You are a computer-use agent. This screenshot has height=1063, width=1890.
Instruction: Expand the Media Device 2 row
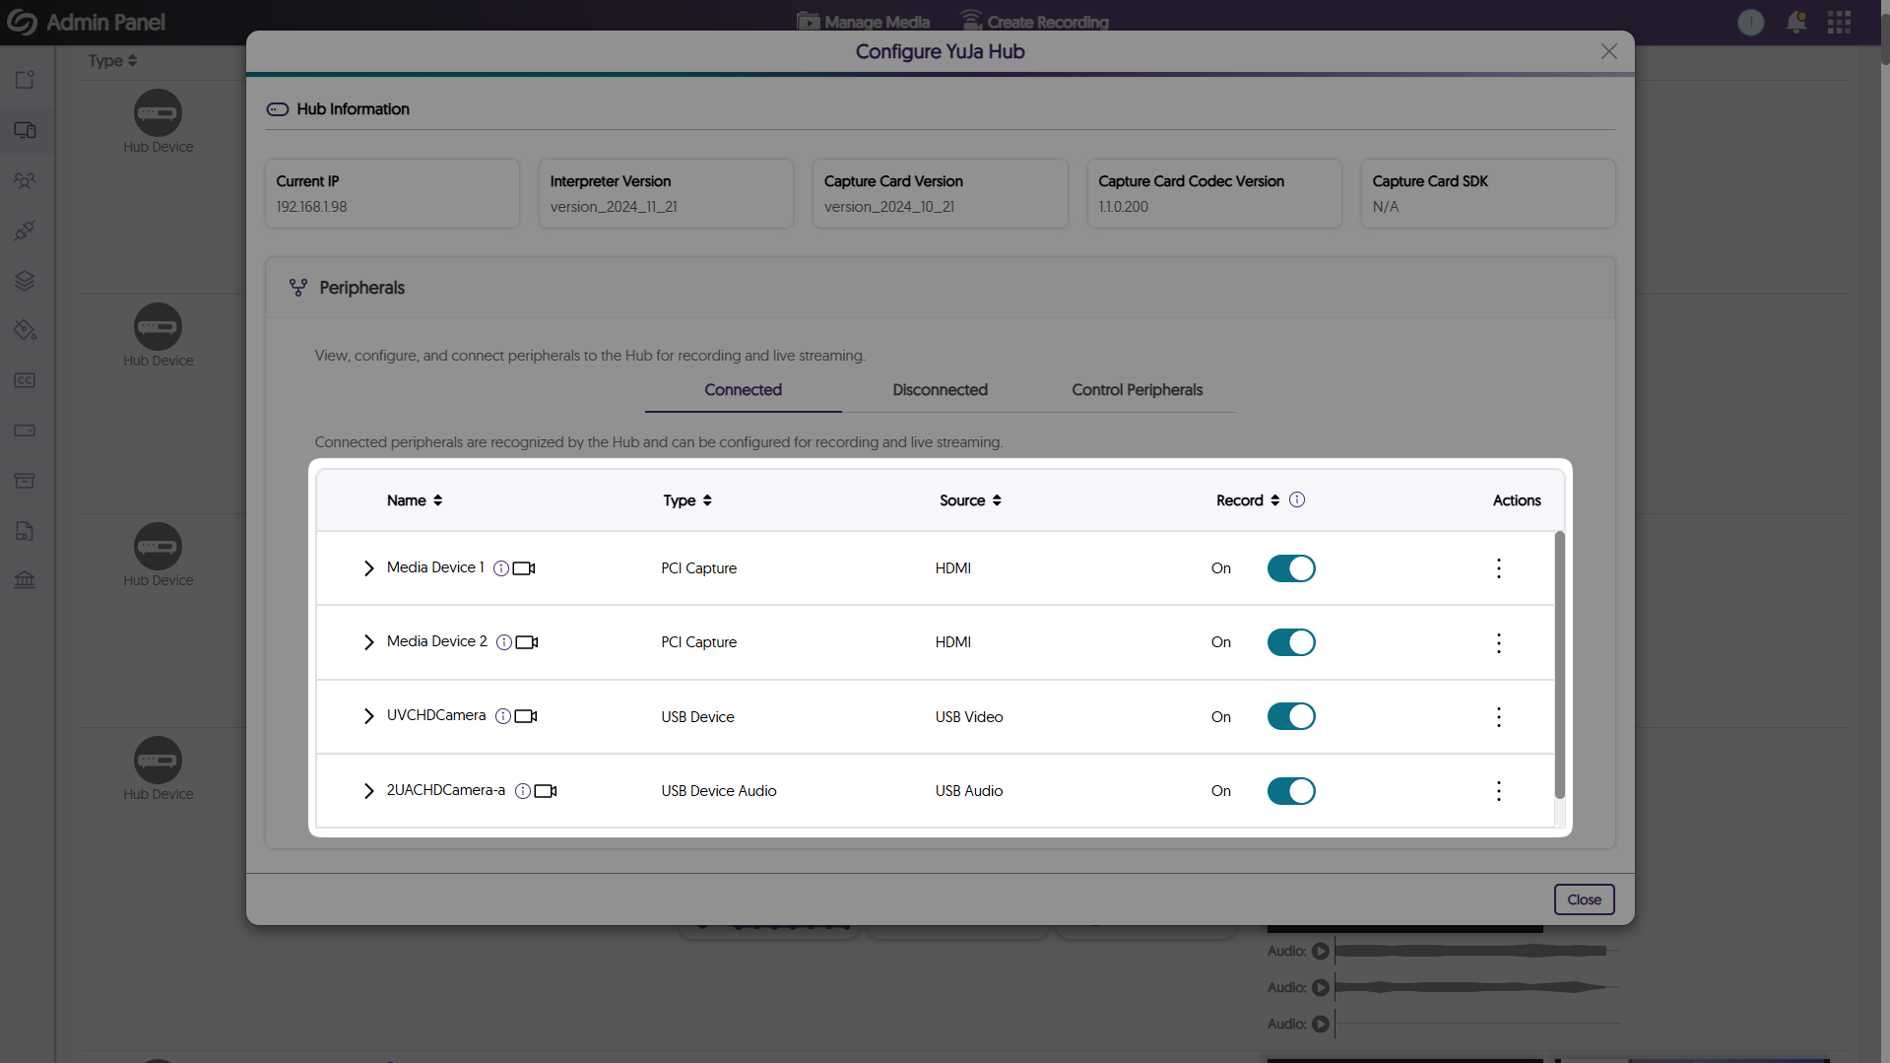[368, 641]
